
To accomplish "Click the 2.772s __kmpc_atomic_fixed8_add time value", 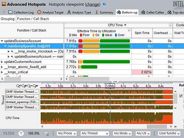I will [71, 67].
